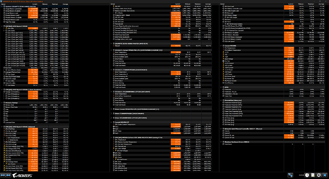Image resolution: width=329 pixels, height=179 pixels.
Task: Select Core 15 Clock row
Action: point(35,65)
